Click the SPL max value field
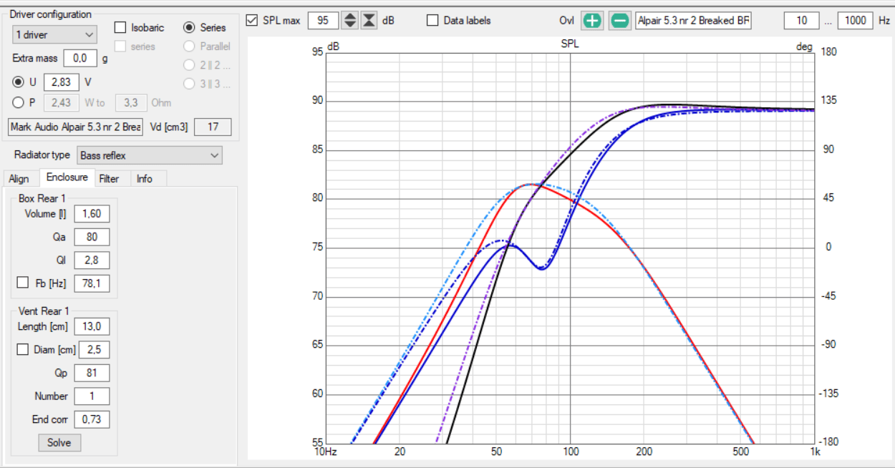 point(323,21)
